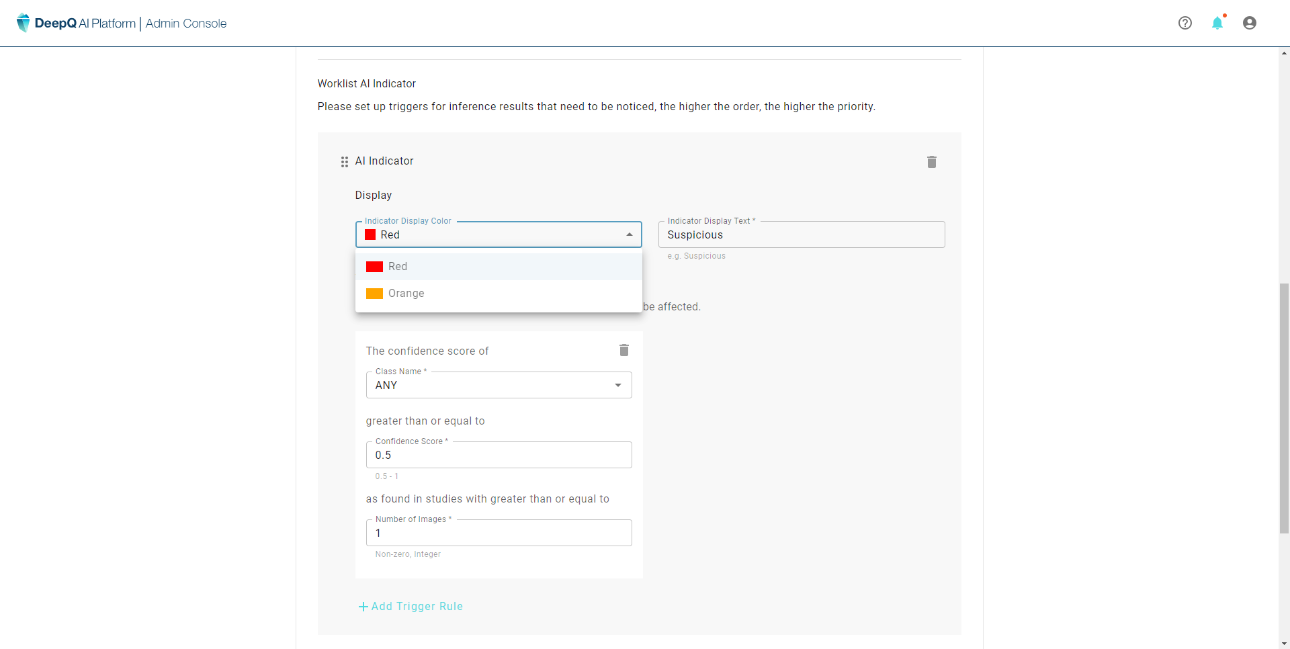
Task: Click the page vertical scrollbar thumb
Action: click(1284, 408)
